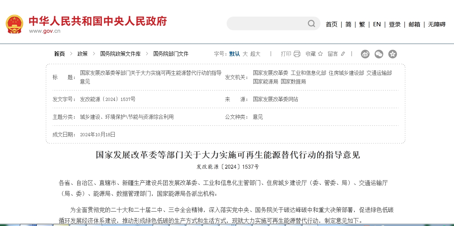Open the 无障碍 accessibility link
Viewport: 454px width, 226px height.
pos(436,24)
